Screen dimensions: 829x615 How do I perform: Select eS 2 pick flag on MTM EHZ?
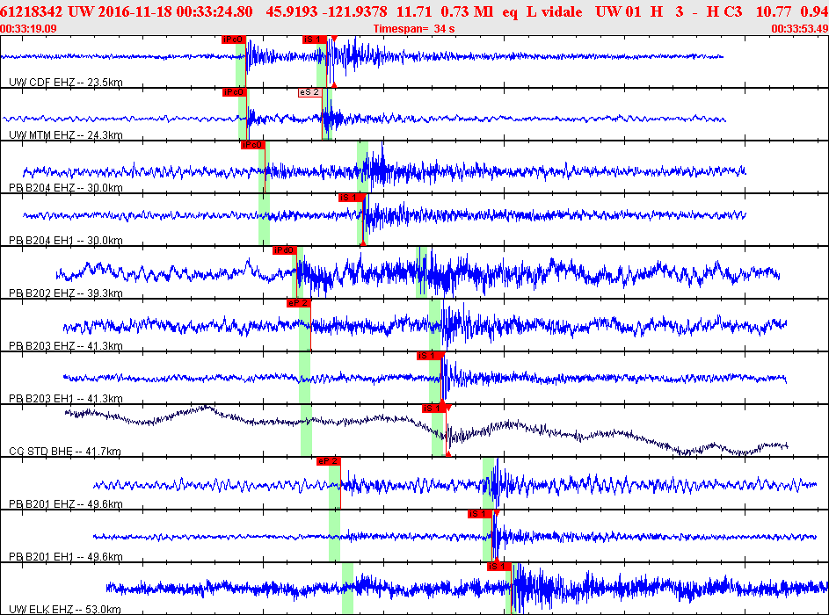(309, 92)
